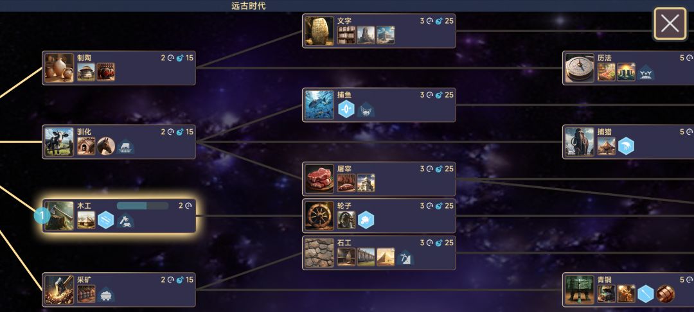Screen dimensions: 694x312
Task: Click the queue number 1 badge
Action: tap(42, 216)
